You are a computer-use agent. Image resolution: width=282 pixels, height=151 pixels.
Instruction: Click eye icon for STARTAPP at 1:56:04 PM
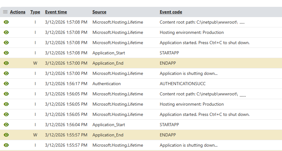pos(6,125)
